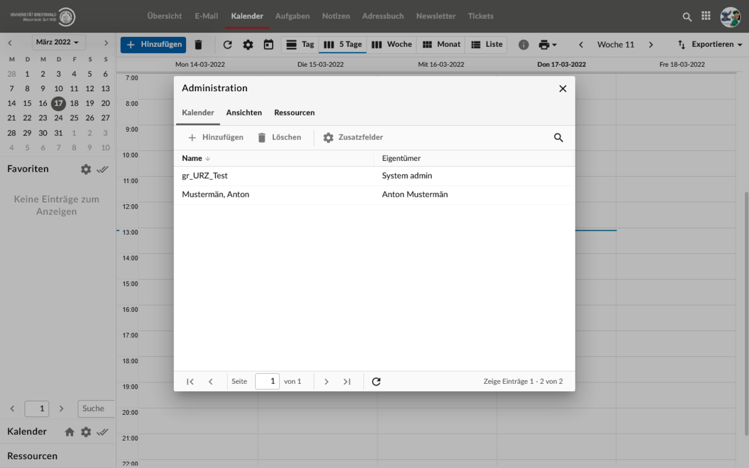Switch to 5 Tage view
The height and width of the screenshot is (468, 749).
point(343,44)
